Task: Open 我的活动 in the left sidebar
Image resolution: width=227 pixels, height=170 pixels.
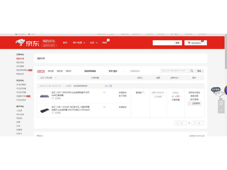Action: click(x=20, y=62)
